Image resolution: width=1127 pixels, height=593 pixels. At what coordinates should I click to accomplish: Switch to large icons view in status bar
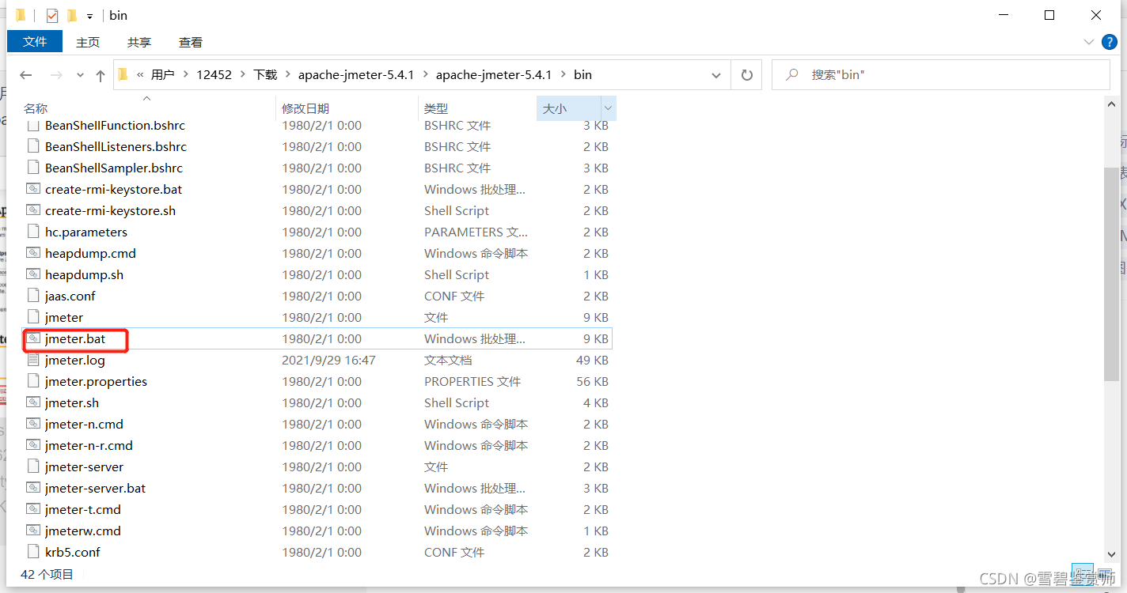(1105, 575)
